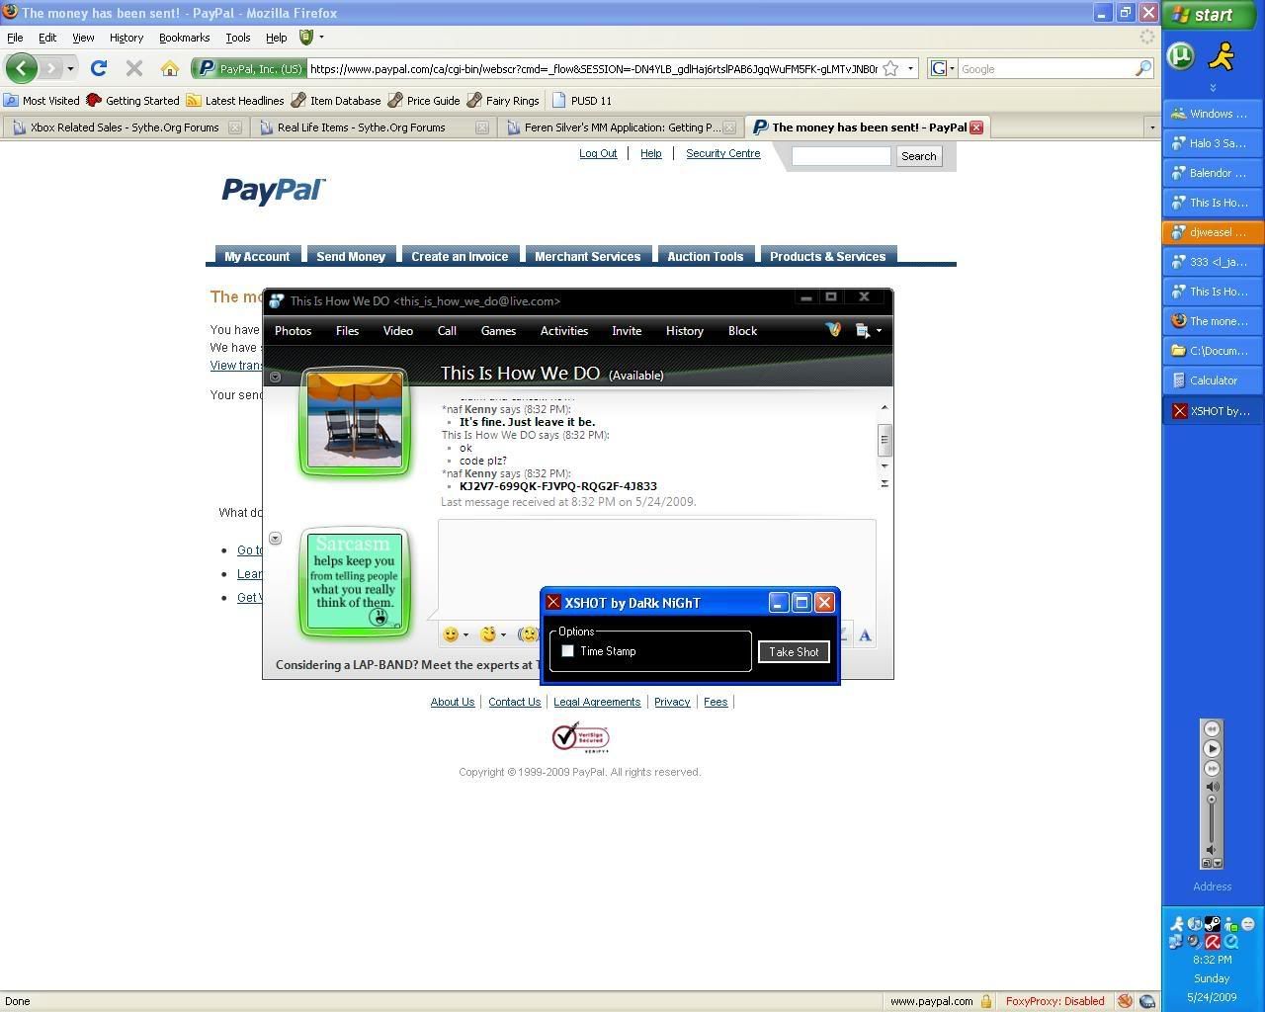
Task: Collapse the contact's display picture
Action: click(x=275, y=377)
